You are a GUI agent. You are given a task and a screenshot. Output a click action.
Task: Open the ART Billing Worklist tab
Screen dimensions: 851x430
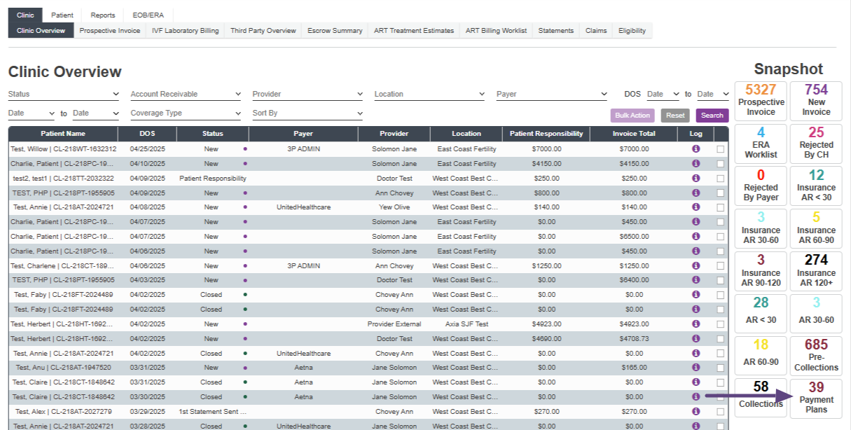click(496, 31)
